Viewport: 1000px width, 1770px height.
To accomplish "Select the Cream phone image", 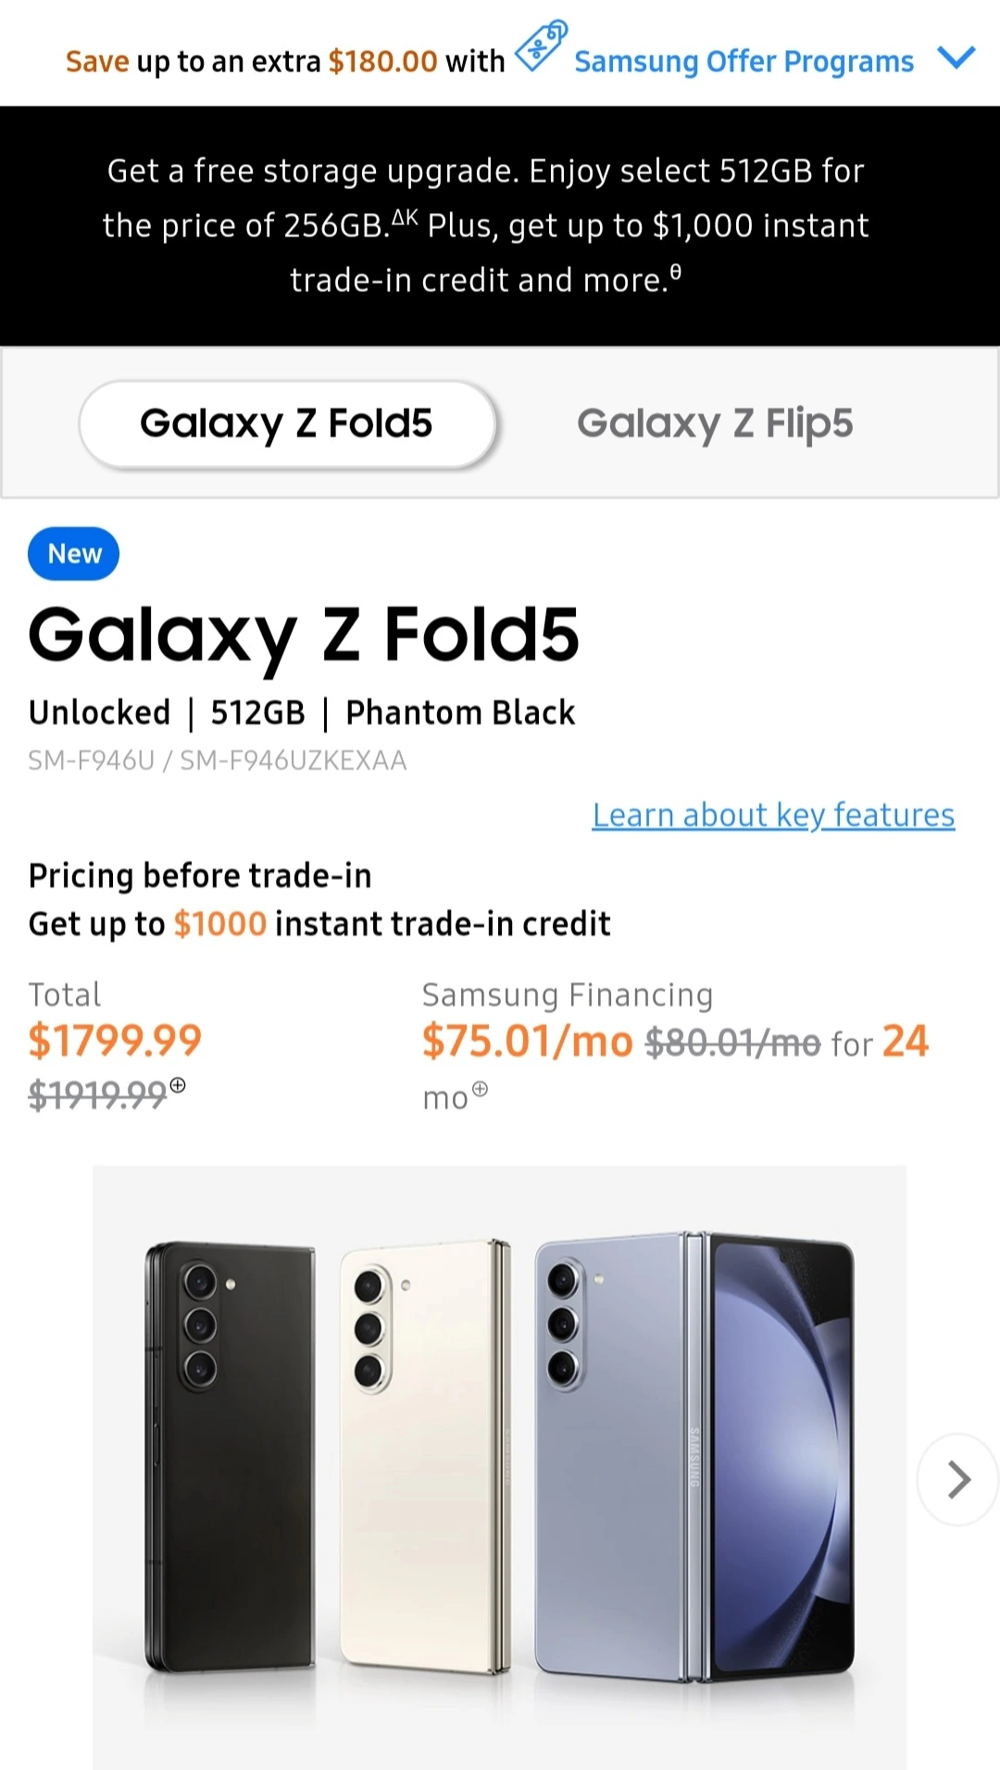I will tap(425, 1456).
